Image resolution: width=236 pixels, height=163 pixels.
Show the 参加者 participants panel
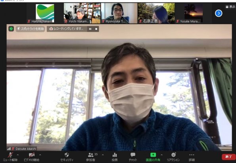coord(90,157)
